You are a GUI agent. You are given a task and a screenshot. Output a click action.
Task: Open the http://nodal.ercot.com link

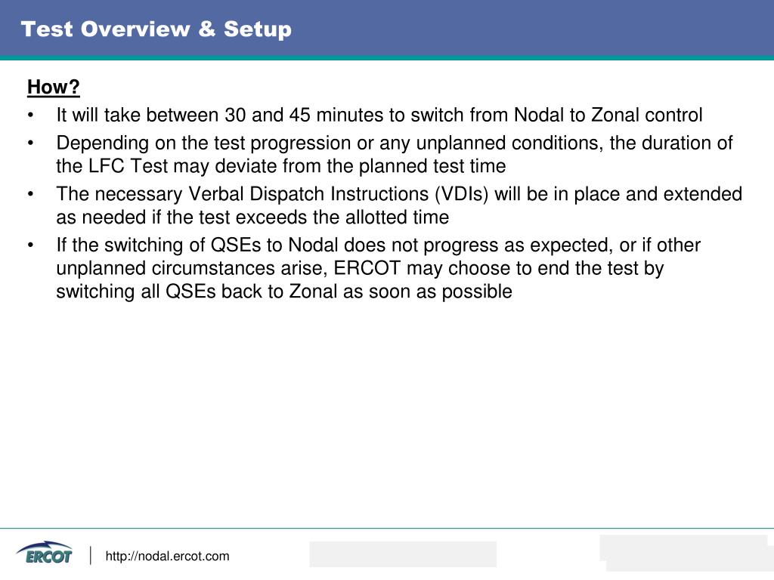click(x=167, y=557)
